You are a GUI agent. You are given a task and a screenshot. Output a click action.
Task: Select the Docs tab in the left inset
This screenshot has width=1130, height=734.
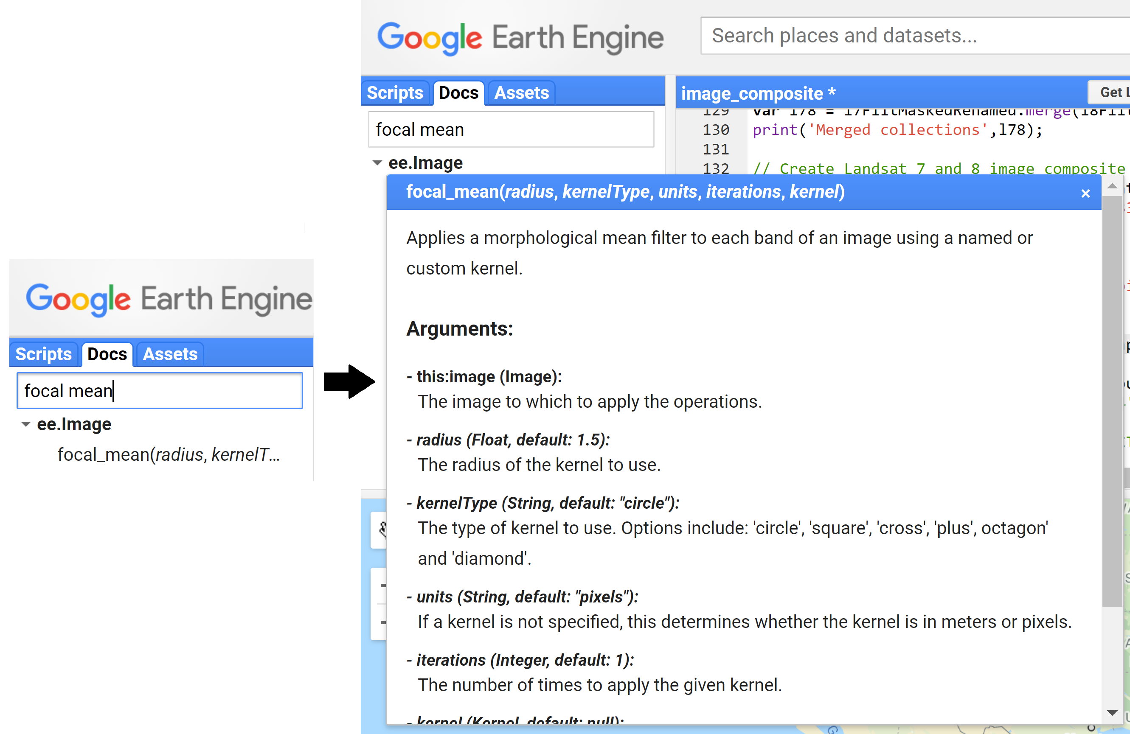[x=107, y=354]
